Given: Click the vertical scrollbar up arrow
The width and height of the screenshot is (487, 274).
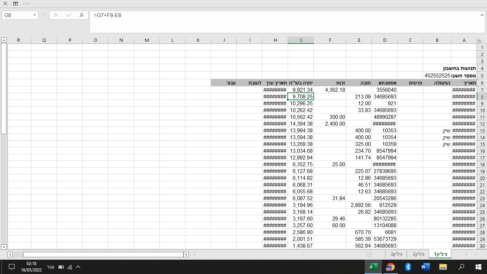Looking at the screenshot, I should click(x=4, y=40).
